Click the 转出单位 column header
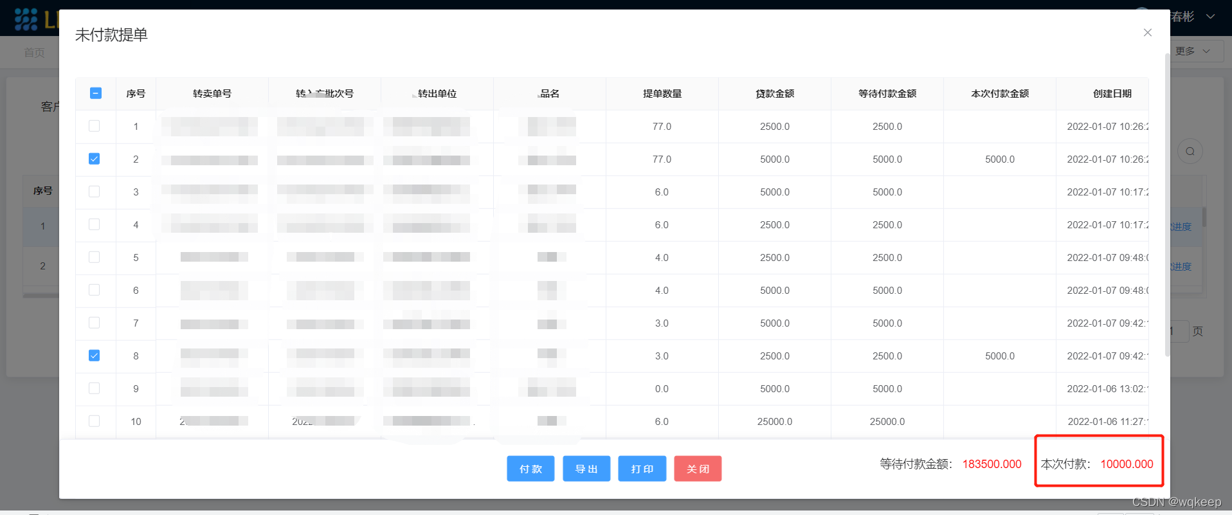1232x515 pixels. click(437, 94)
